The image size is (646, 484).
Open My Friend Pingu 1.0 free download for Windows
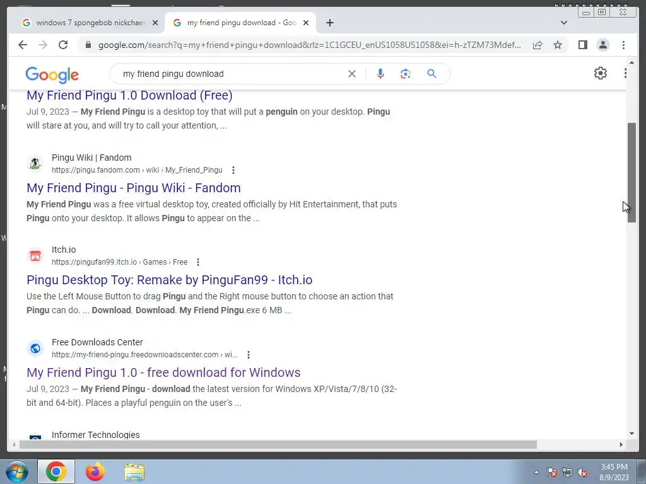point(163,372)
